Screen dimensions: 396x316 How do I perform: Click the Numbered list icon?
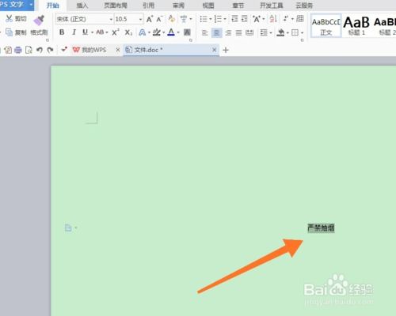click(x=218, y=19)
